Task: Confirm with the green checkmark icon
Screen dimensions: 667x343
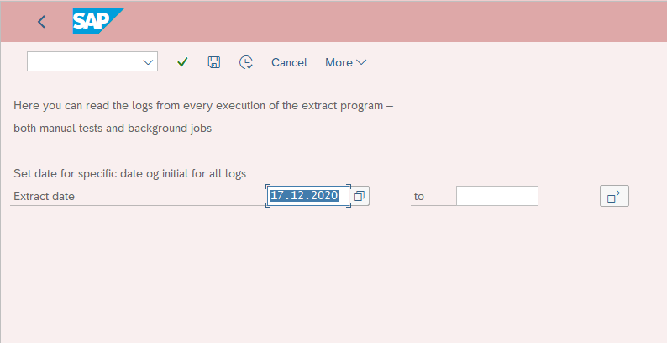Action: (182, 62)
